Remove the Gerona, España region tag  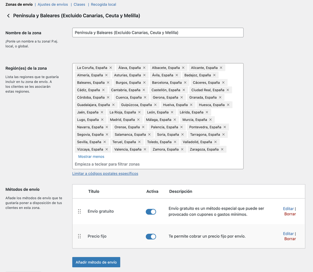pos(182,97)
